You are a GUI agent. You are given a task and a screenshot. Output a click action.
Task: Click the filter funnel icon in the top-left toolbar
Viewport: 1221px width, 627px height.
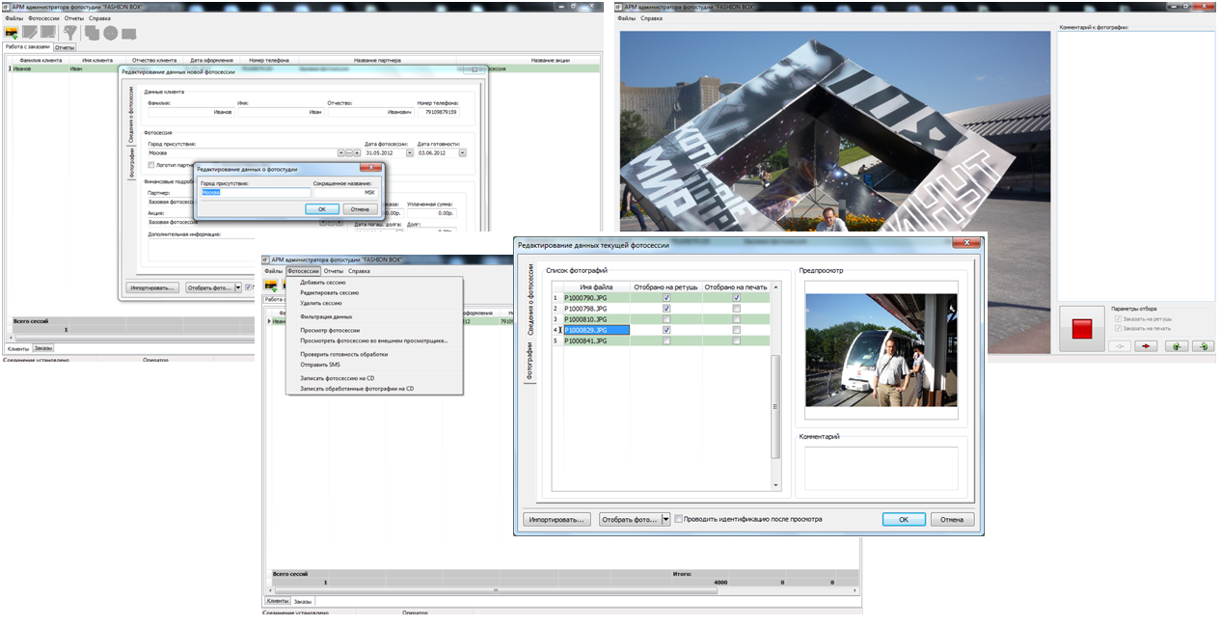pyautogui.click(x=70, y=32)
